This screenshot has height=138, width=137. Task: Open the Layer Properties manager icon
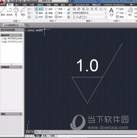click(74, 9)
